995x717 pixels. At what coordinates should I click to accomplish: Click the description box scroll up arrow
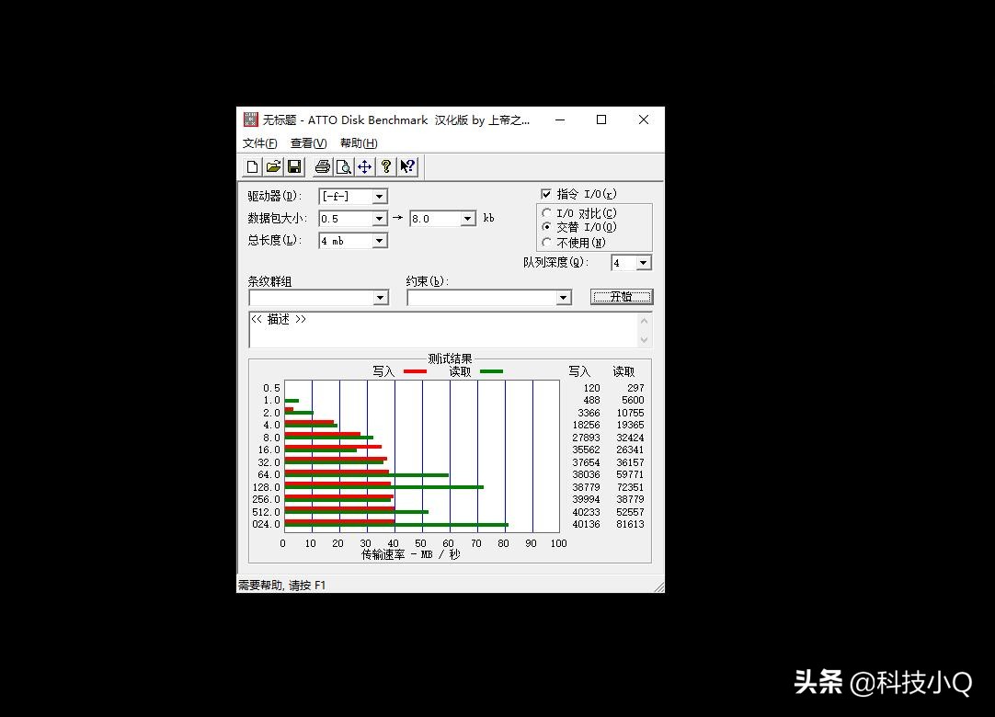(644, 321)
